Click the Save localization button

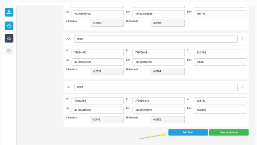point(229,132)
